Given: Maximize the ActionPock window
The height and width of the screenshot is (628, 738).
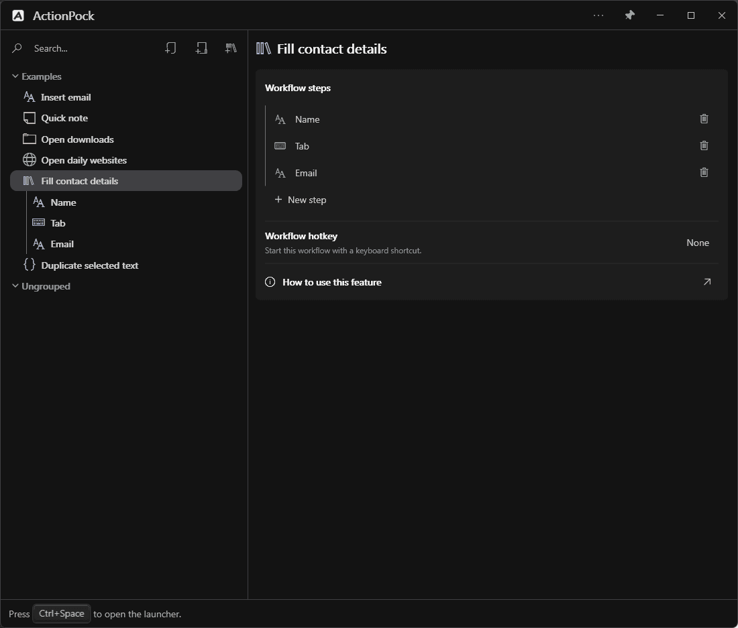Looking at the screenshot, I should (691, 15).
